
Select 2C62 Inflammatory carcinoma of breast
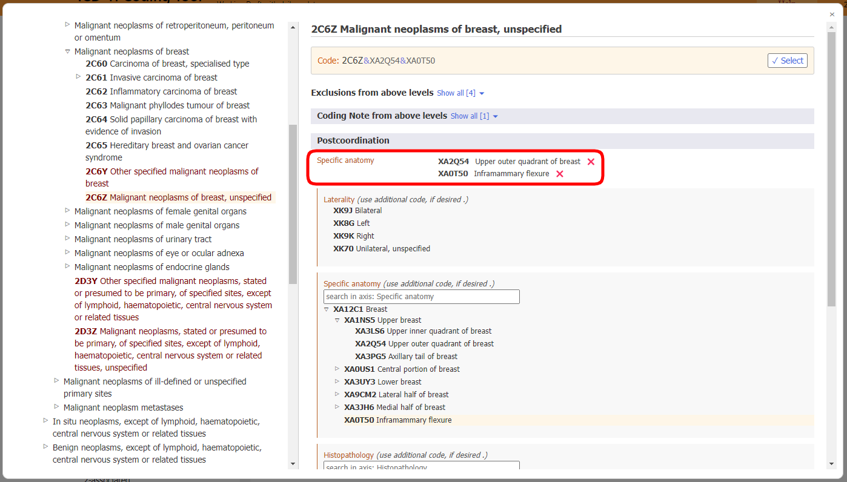click(161, 91)
